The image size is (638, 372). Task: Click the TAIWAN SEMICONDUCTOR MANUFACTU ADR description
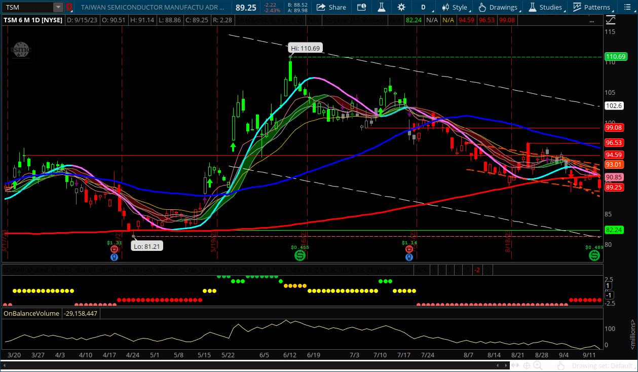pyautogui.click(x=154, y=7)
